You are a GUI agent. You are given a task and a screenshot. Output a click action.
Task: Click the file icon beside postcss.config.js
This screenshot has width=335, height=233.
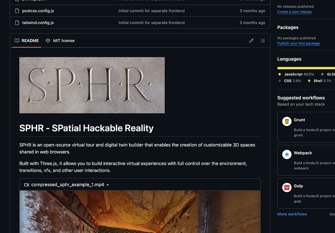coord(17,11)
